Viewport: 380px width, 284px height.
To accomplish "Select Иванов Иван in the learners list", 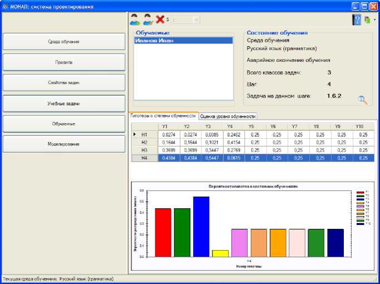I will [184, 41].
